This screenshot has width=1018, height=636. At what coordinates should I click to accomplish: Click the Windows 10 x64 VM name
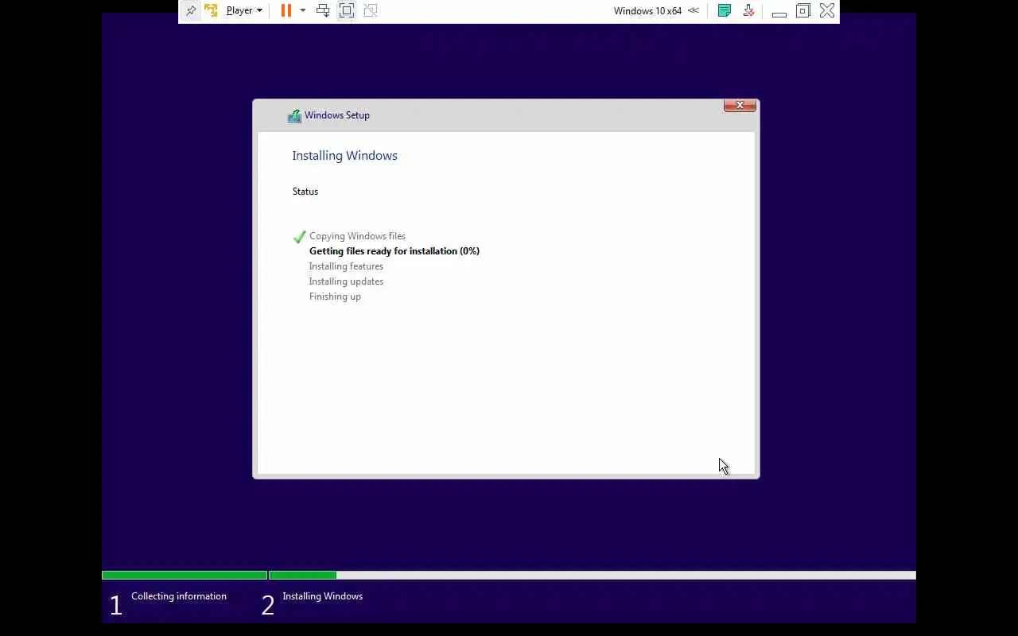647,10
